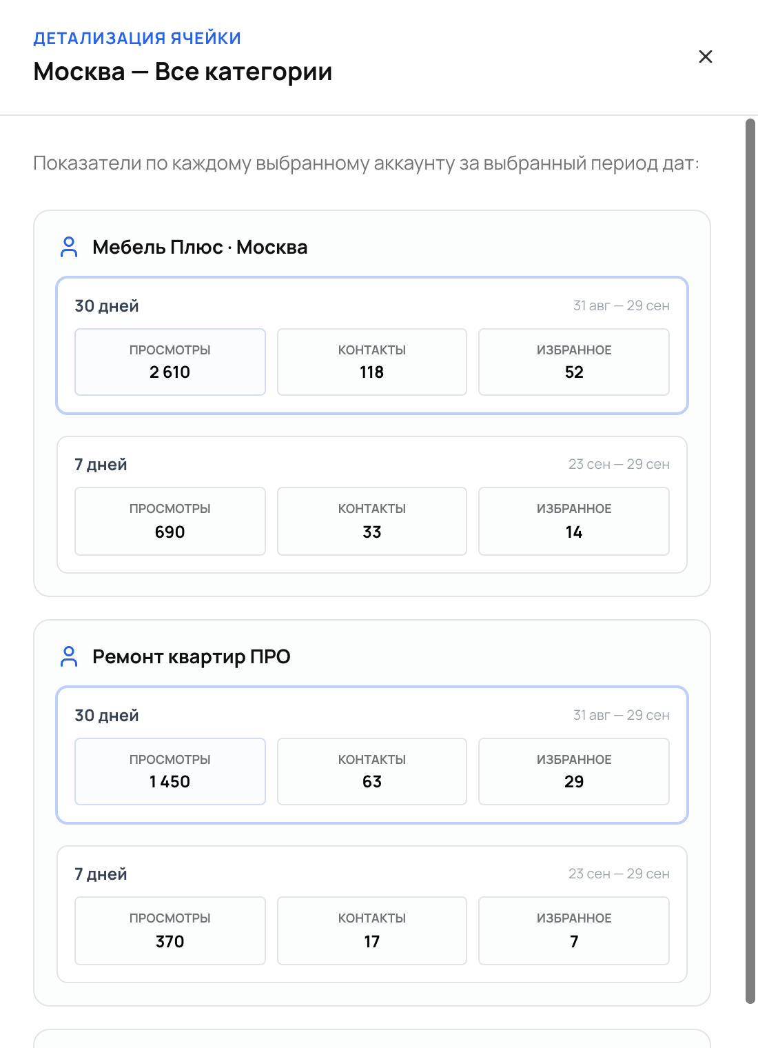Select Ремонт квартир 30-day Просмотры 1 450
The width and height of the screenshot is (758, 1048).
[x=170, y=772]
